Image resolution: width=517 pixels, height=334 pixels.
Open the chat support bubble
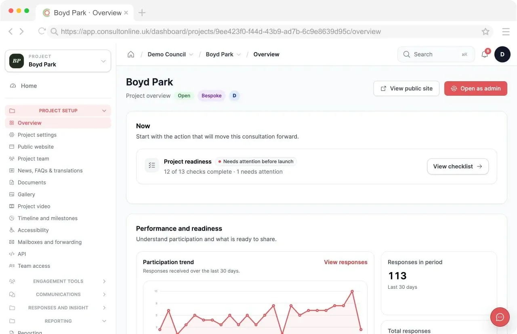[x=500, y=317]
